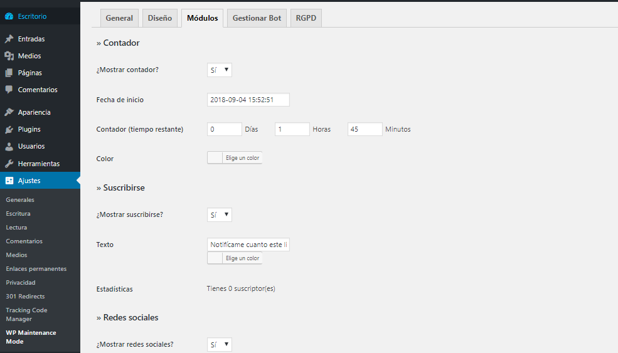The image size is (618, 353).
Task: Click the Fecha de inicio date field
Action: coord(248,100)
